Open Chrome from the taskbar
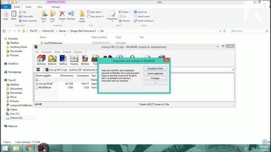 [x=28, y=148]
